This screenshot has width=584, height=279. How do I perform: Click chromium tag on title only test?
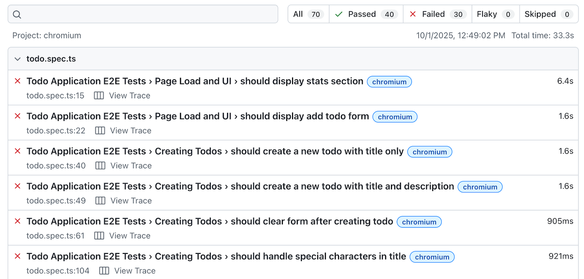(x=430, y=152)
